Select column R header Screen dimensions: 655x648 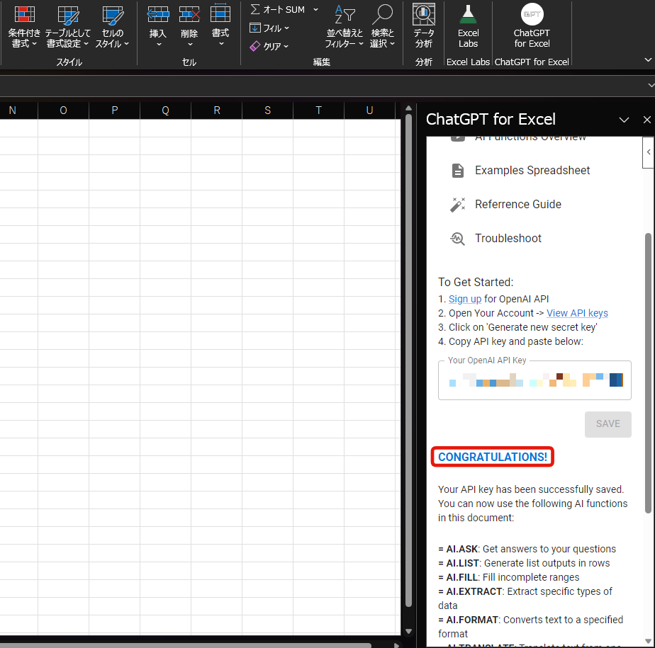coord(216,110)
